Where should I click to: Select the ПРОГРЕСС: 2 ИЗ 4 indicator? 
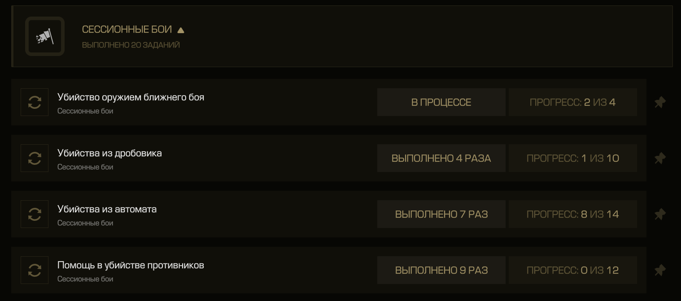click(x=572, y=102)
